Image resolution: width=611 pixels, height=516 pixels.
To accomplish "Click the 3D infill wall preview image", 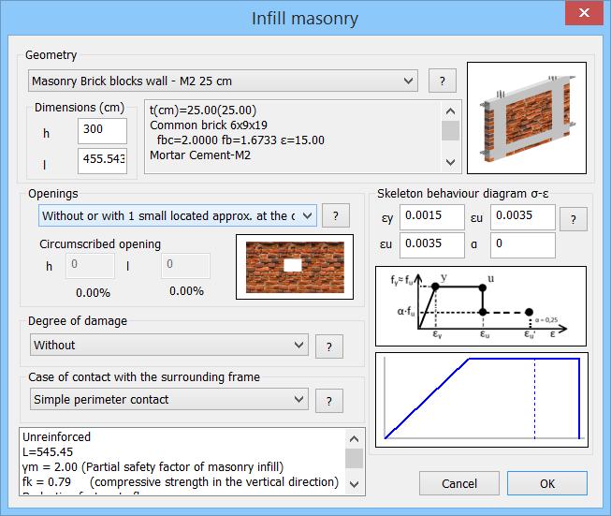I will tap(527, 118).
